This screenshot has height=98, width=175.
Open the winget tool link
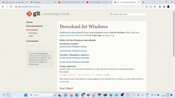pyautogui.click(x=69, y=69)
